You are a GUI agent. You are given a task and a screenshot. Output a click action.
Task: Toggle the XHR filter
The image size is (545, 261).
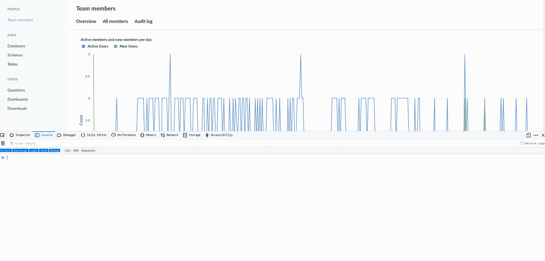(x=76, y=151)
